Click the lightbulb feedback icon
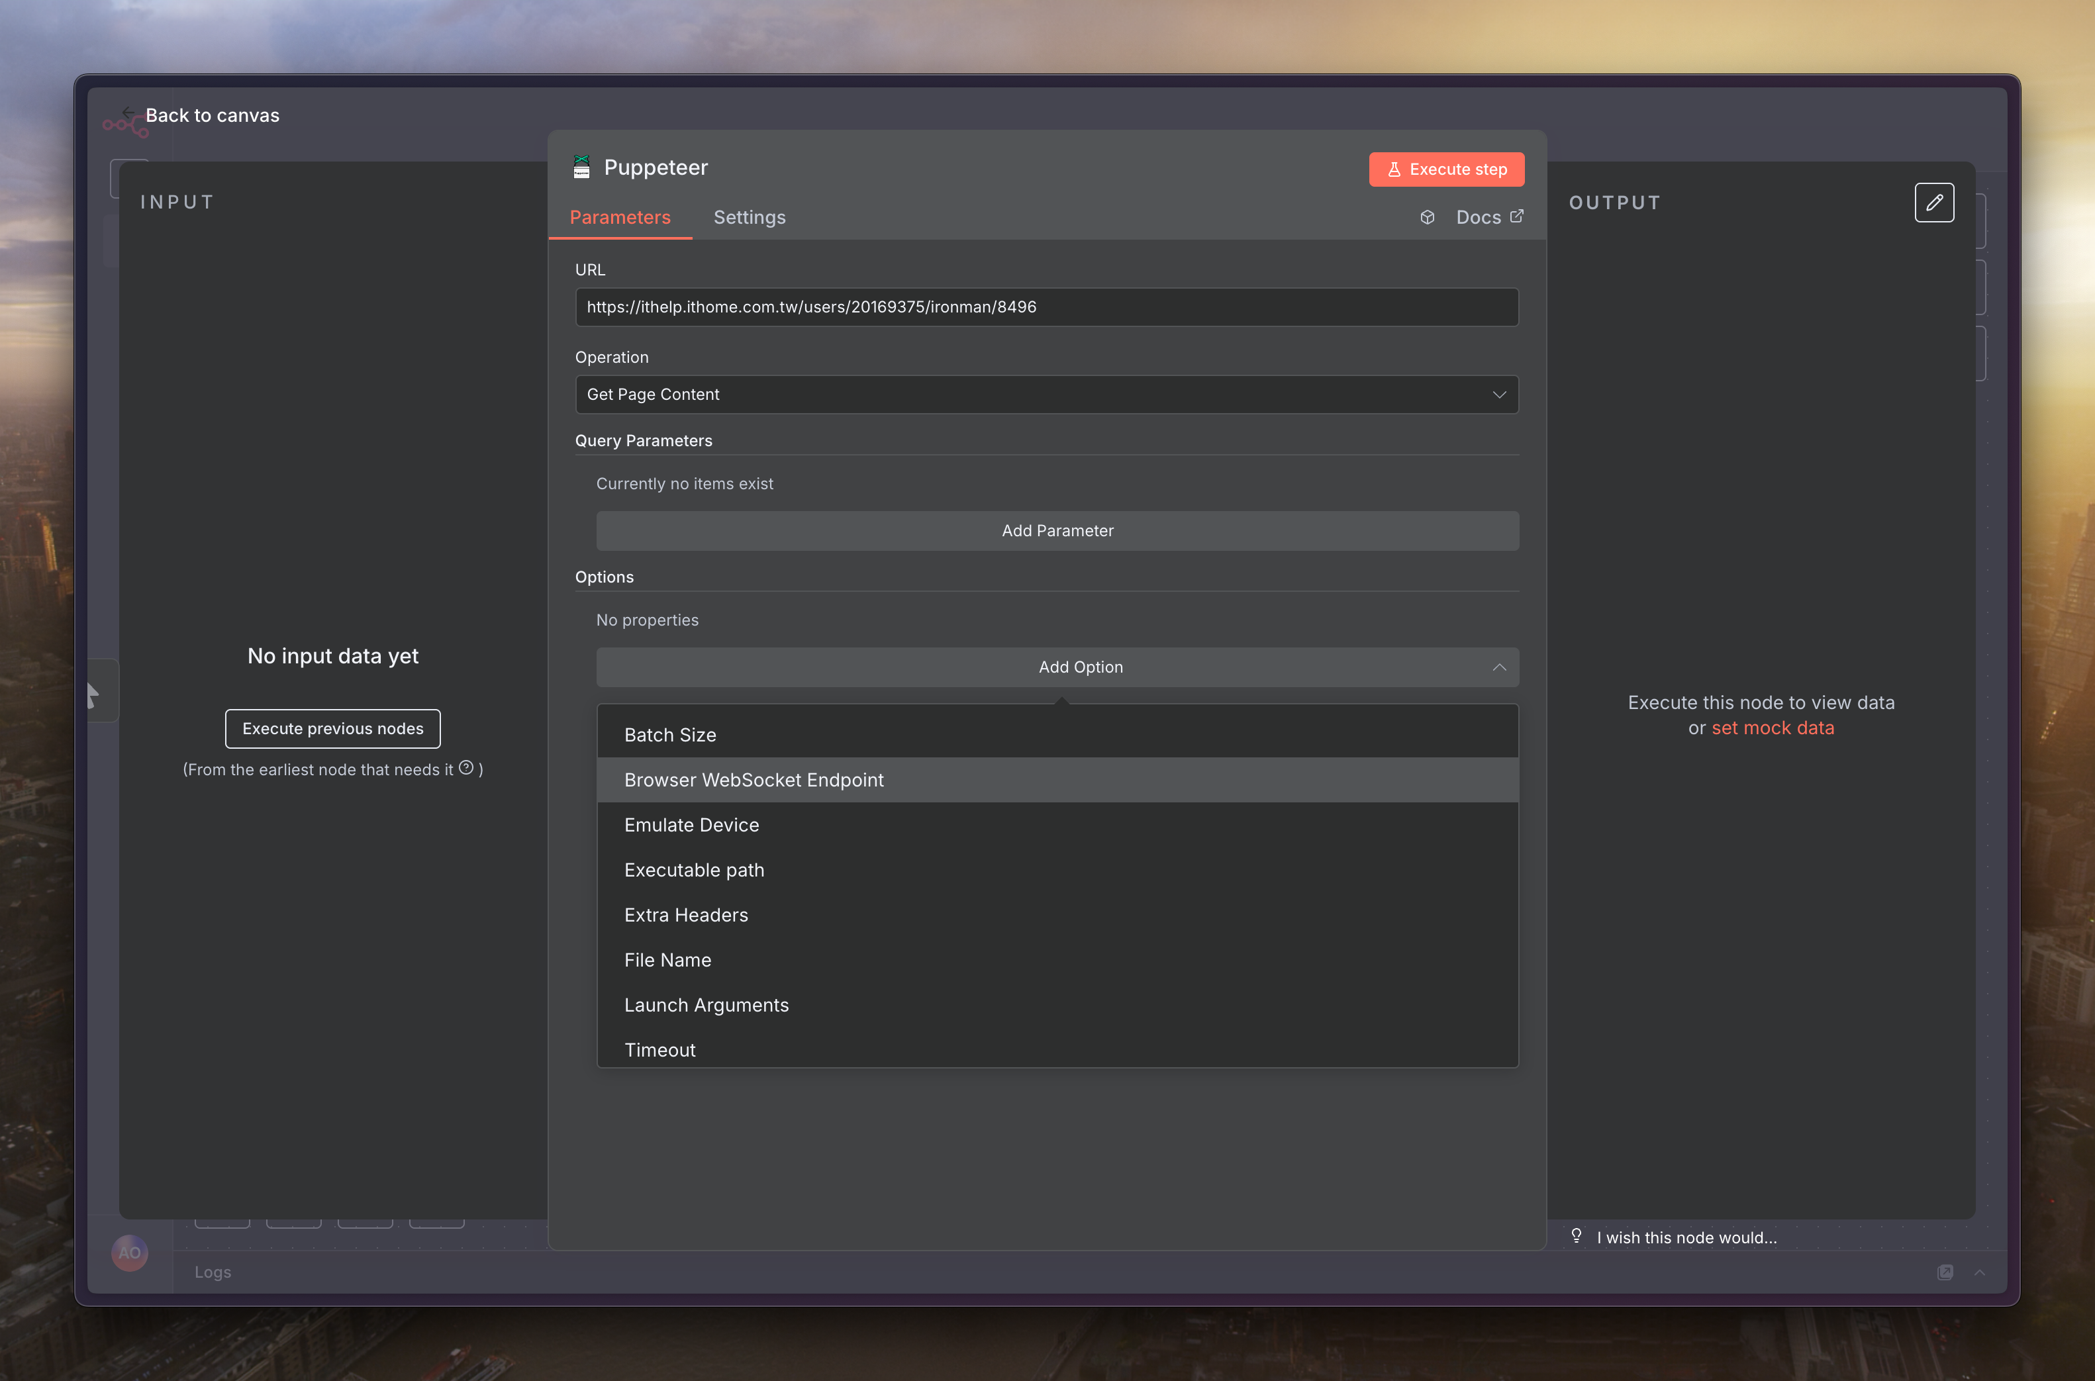The height and width of the screenshot is (1381, 2095). coord(1577,1235)
